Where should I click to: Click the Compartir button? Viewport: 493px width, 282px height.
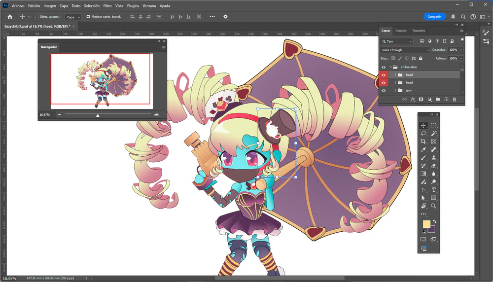[434, 17]
